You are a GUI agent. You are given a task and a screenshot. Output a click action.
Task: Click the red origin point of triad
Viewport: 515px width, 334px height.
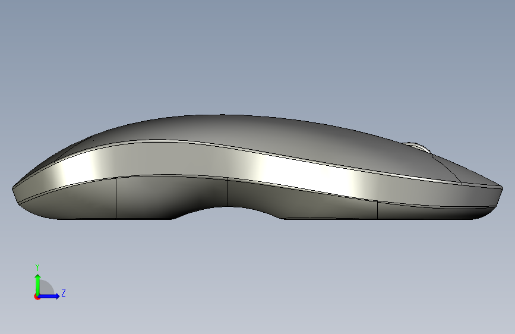pos(37,297)
